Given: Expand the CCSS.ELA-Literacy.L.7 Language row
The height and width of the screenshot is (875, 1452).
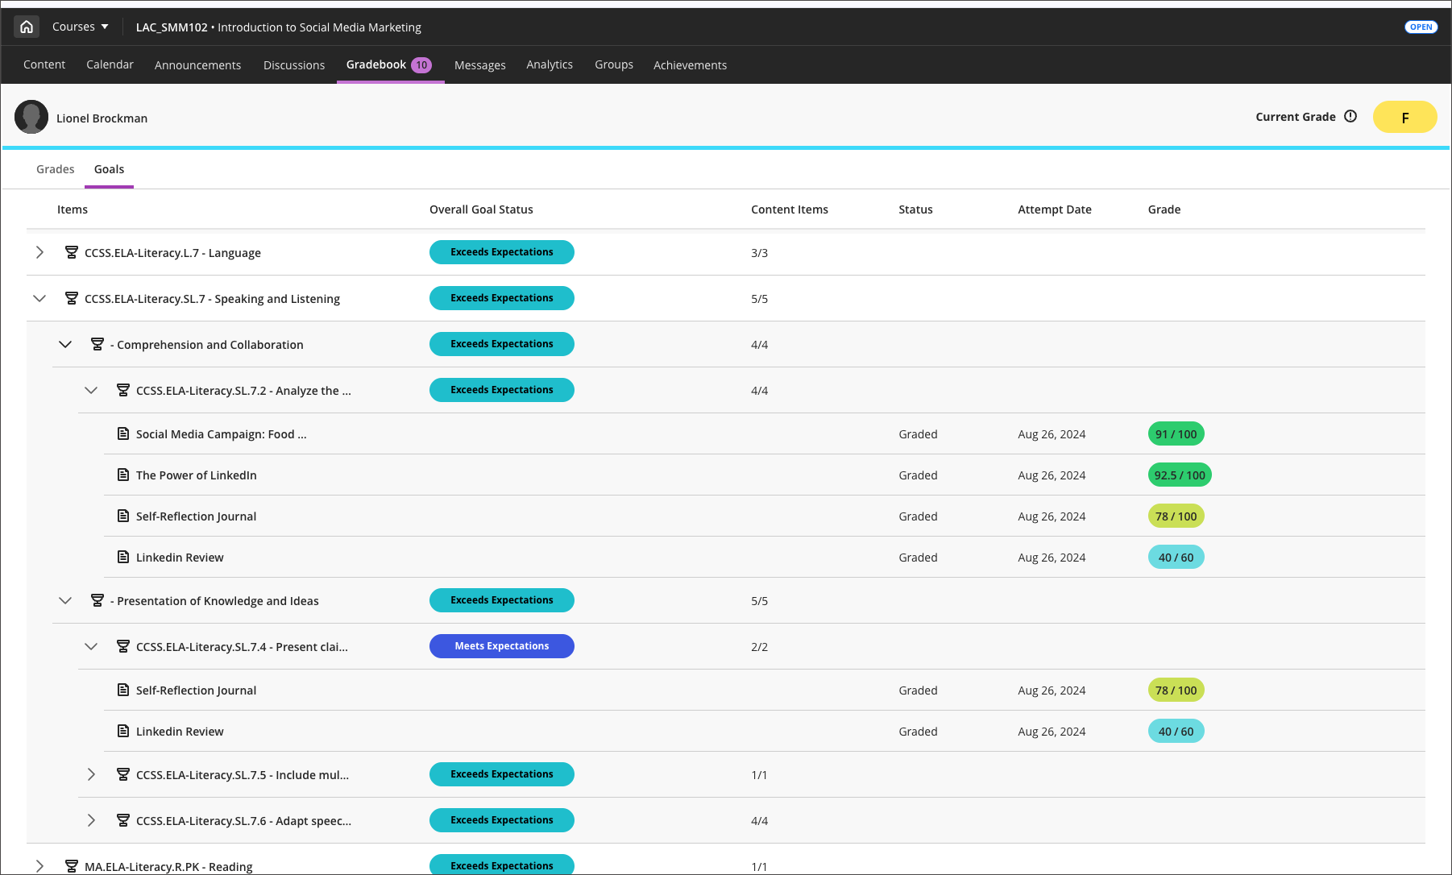Looking at the screenshot, I should (x=39, y=252).
